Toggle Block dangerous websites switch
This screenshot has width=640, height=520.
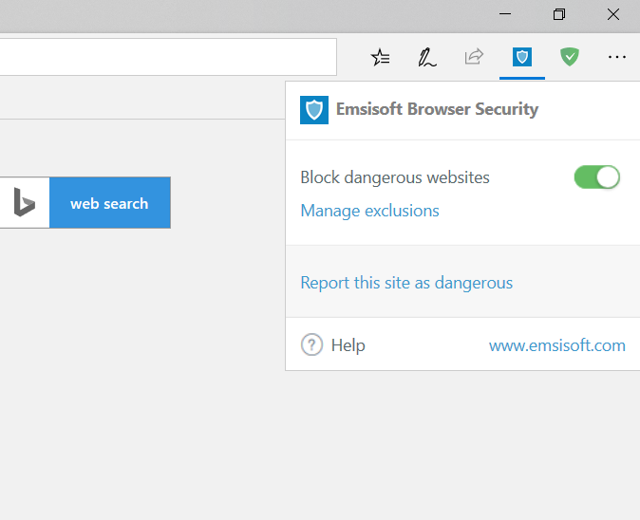pyautogui.click(x=596, y=177)
